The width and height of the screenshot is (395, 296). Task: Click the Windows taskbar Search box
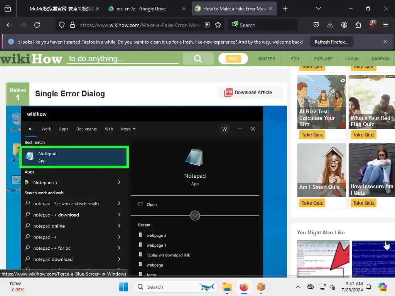click(x=176, y=287)
